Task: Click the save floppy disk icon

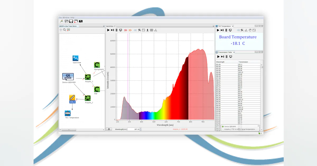Action: (x=71, y=21)
